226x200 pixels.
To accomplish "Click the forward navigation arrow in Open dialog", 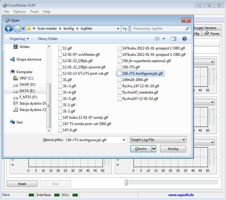I will tap(17, 29).
